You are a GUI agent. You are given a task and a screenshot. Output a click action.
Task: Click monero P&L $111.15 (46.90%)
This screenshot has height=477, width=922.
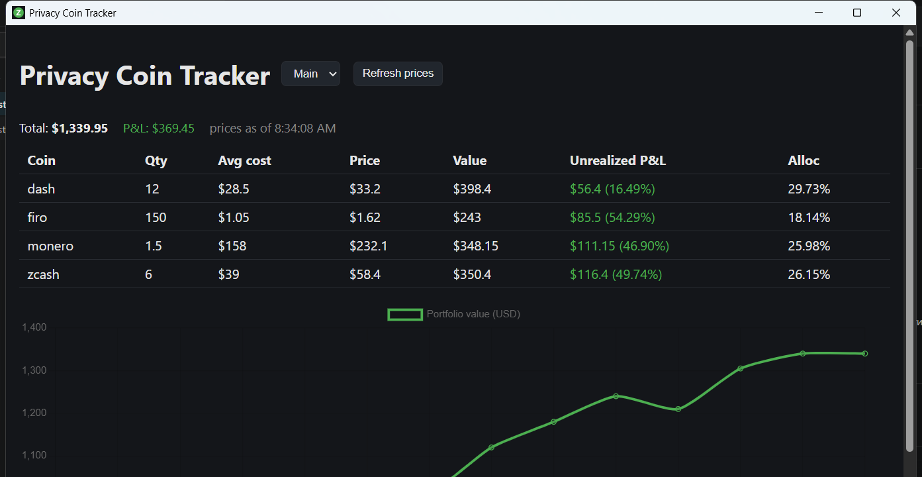[620, 246]
